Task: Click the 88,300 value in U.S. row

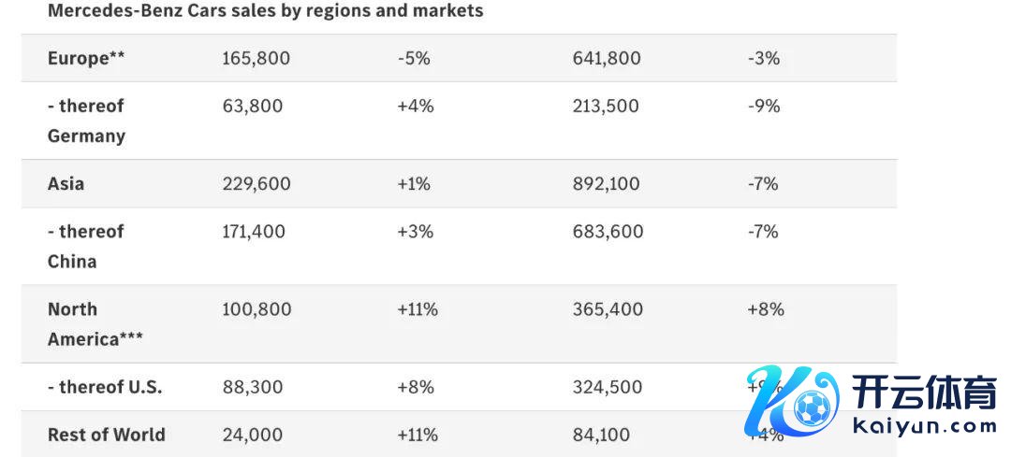Action: coord(253,387)
